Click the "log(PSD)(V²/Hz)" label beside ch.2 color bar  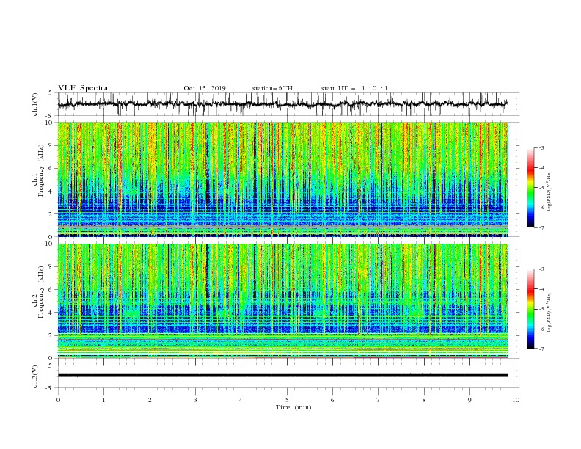(549, 313)
